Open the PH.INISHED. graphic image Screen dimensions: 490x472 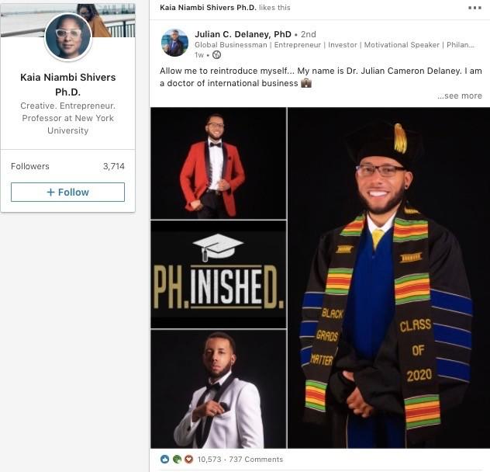coord(218,274)
